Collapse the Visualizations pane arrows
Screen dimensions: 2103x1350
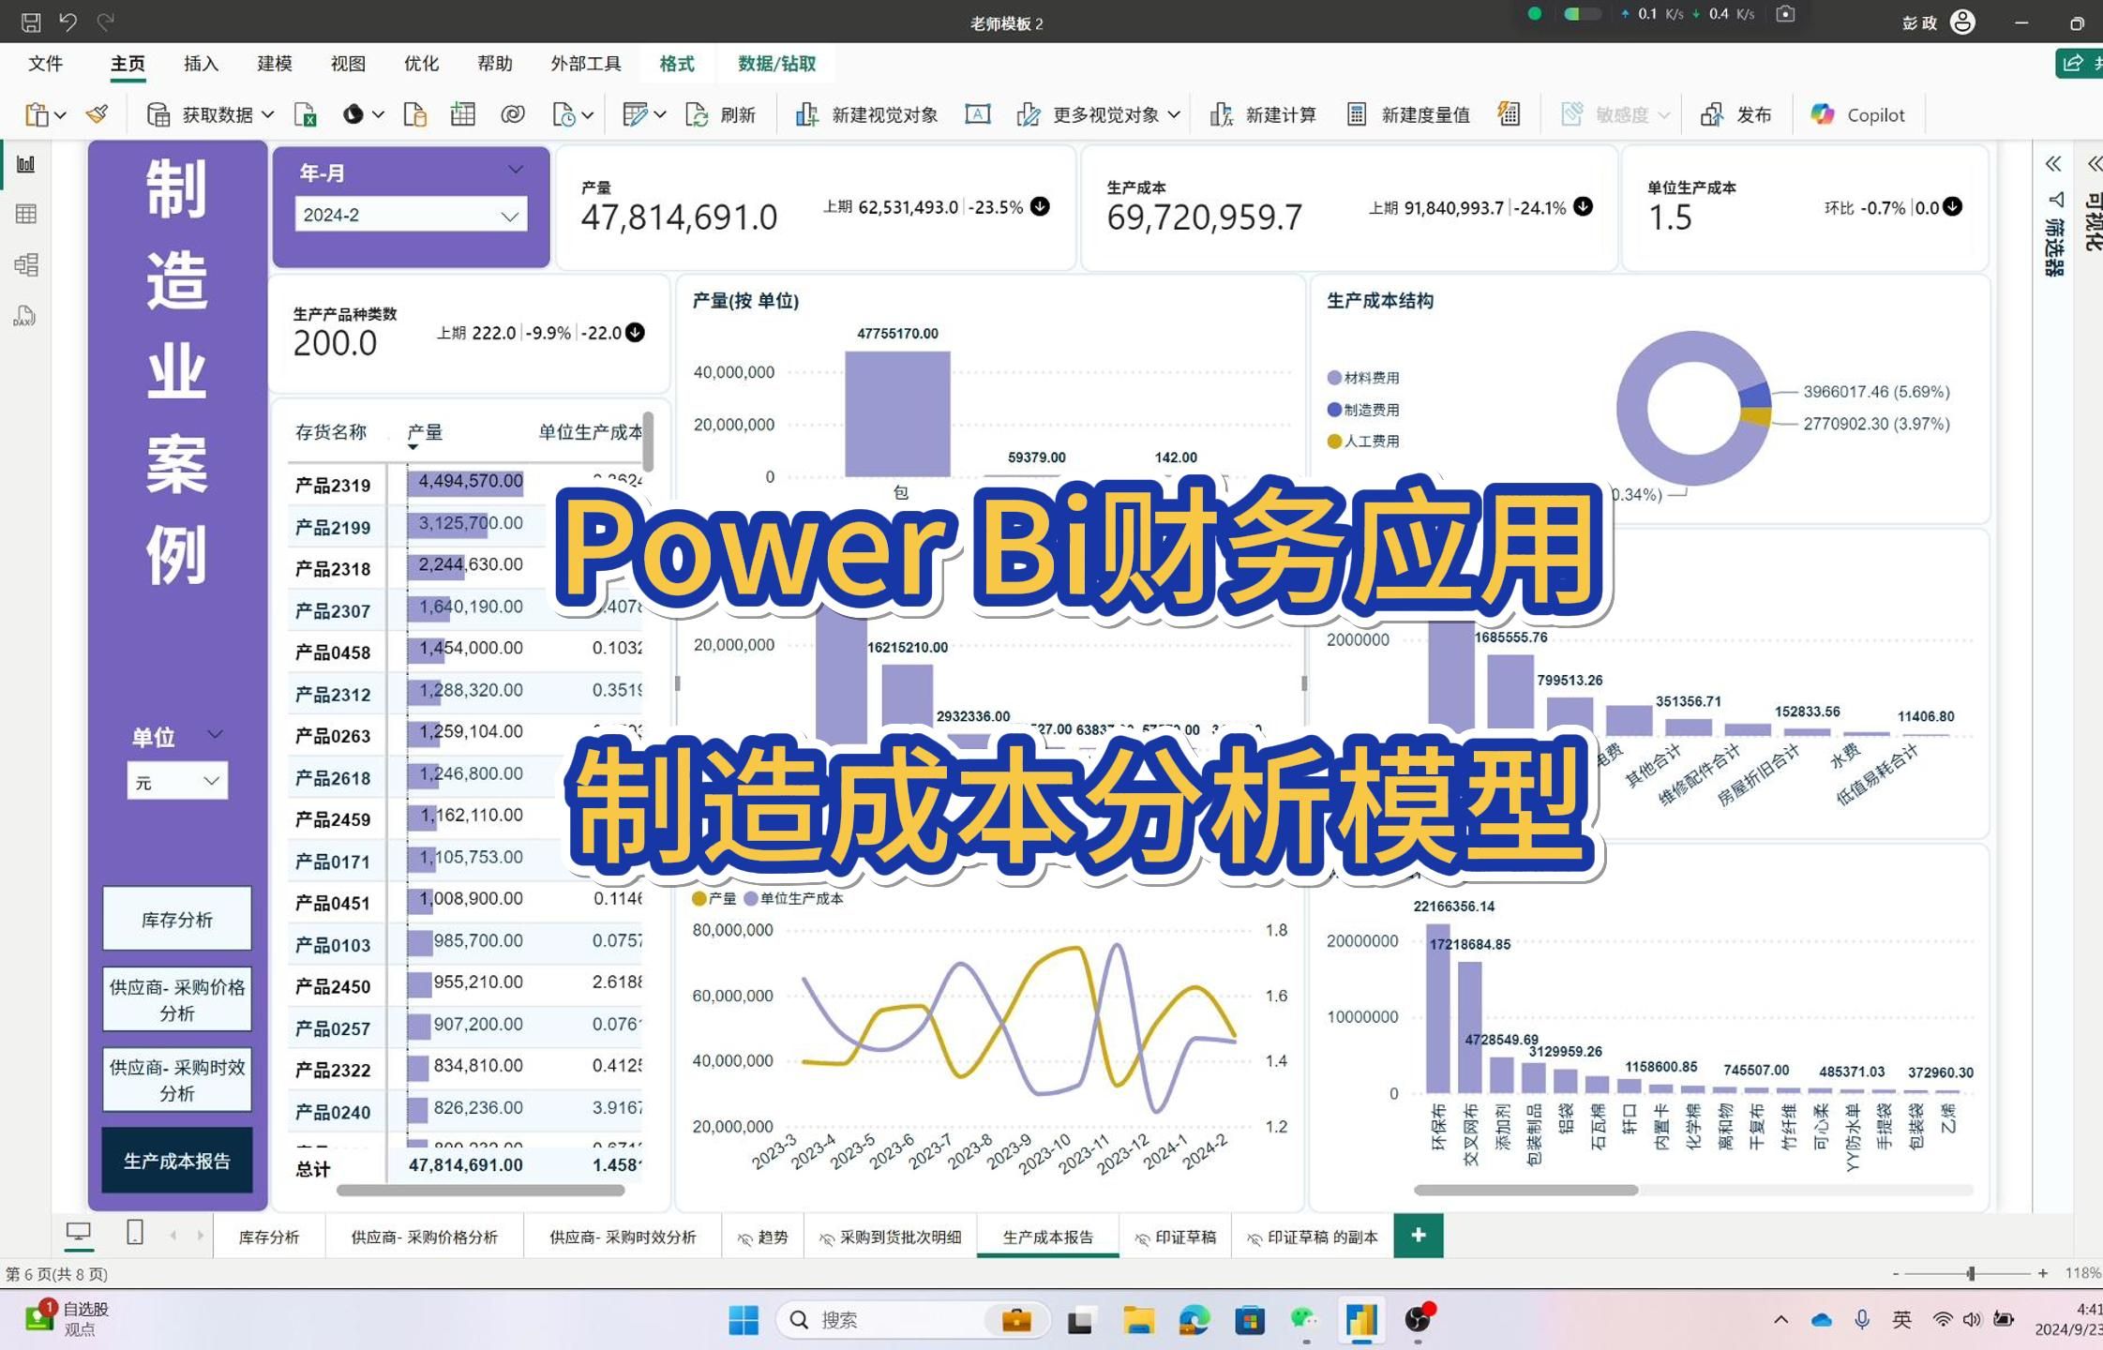[x=2095, y=164]
